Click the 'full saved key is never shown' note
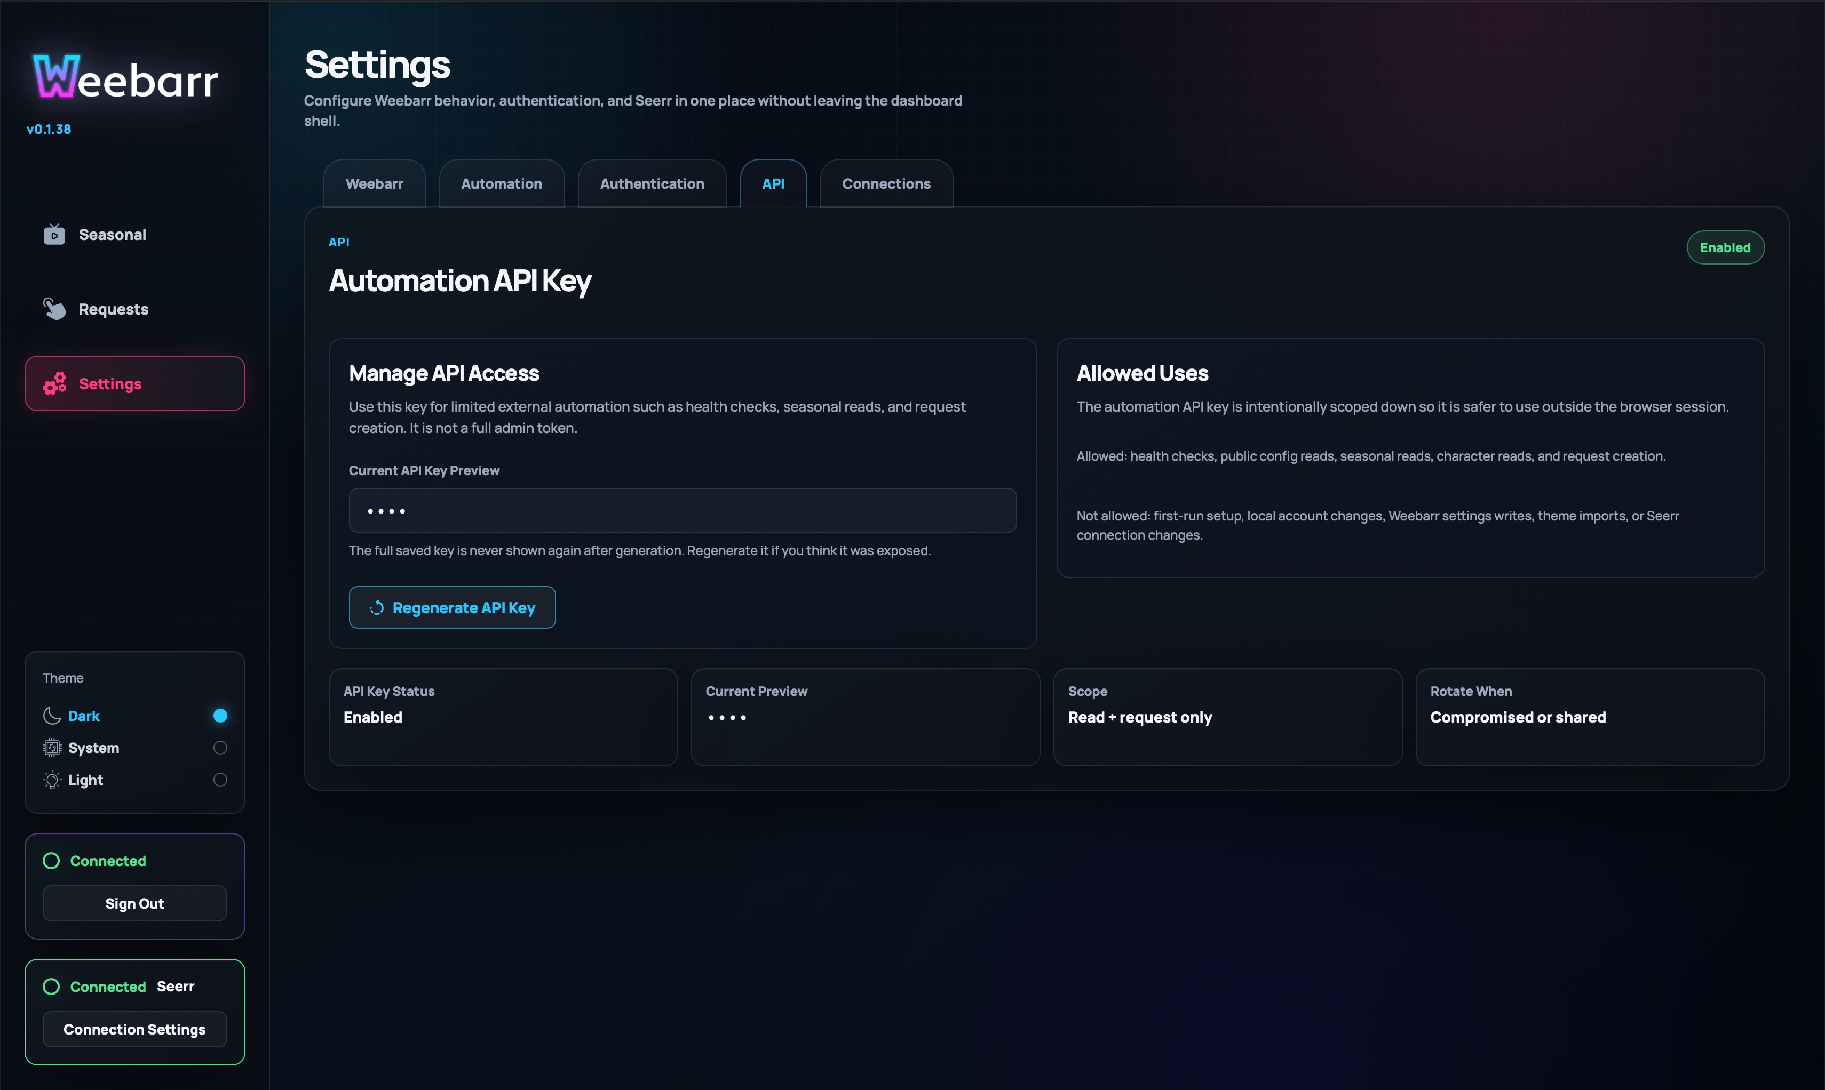Screen dimensions: 1825x1090 [x=639, y=551]
